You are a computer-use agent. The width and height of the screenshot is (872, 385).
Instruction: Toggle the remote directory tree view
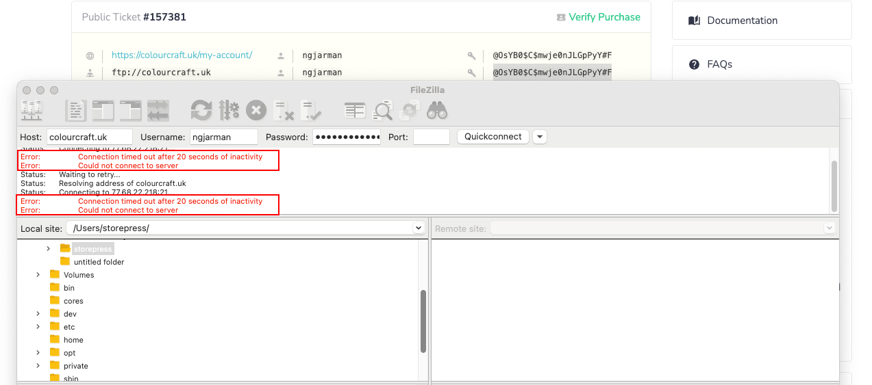tap(130, 110)
